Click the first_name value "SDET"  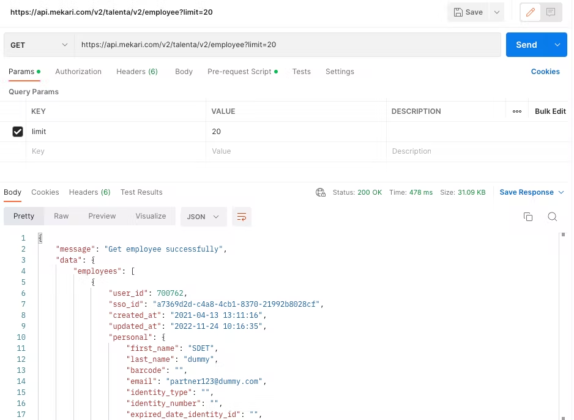(x=201, y=348)
